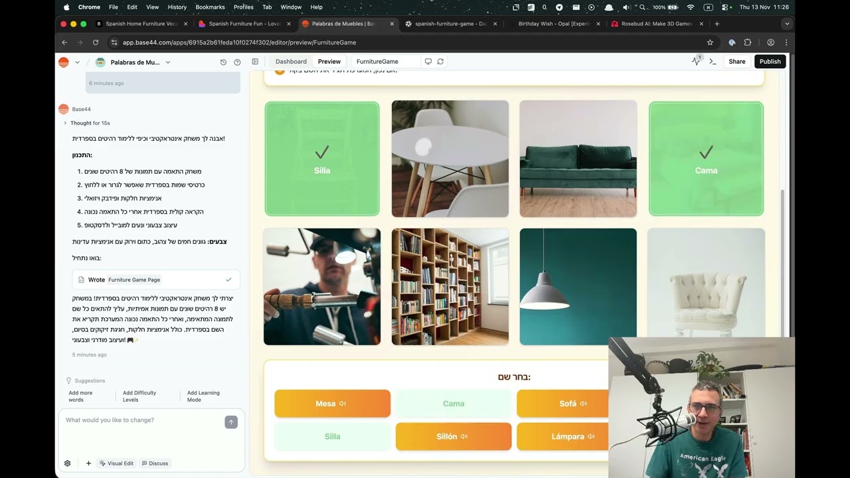Click the Suggestions lightbulb icon
Screen dimensions: 850x478
68,381
